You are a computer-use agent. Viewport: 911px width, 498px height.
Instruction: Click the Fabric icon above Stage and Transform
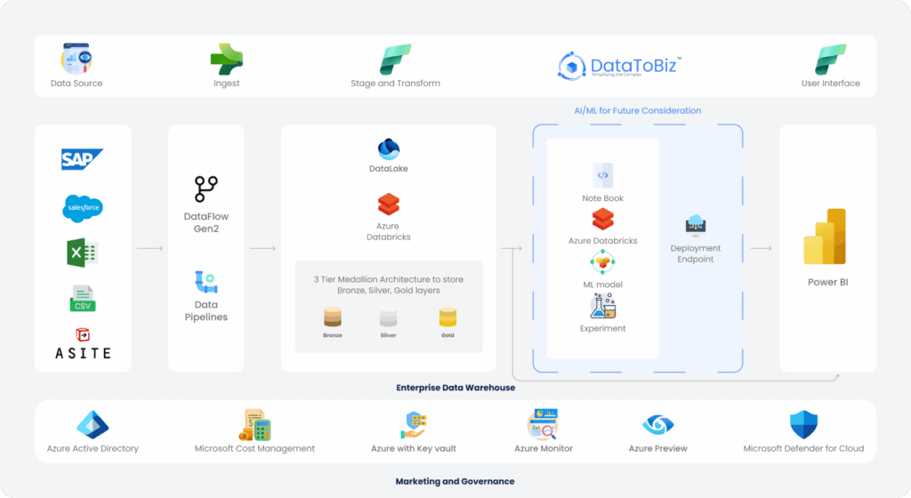[x=395, y=60]
